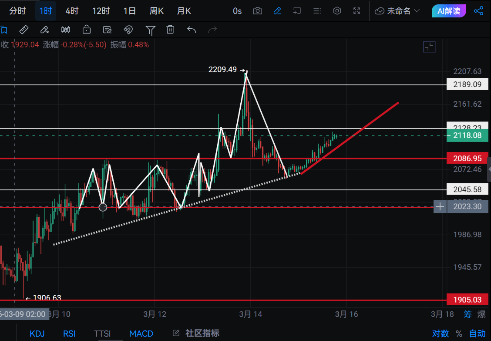Toggle the drawing lock icon
491x341 pixels.
click(87, 30)
